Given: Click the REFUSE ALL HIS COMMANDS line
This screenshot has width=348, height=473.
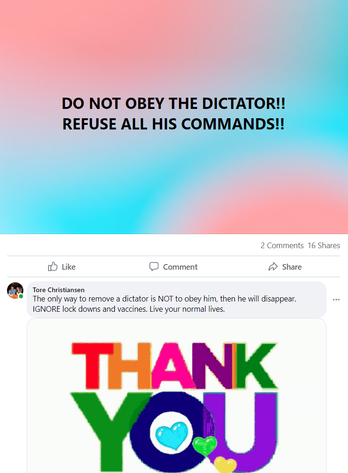Looking at the screenshot, I should pos(173,124).
